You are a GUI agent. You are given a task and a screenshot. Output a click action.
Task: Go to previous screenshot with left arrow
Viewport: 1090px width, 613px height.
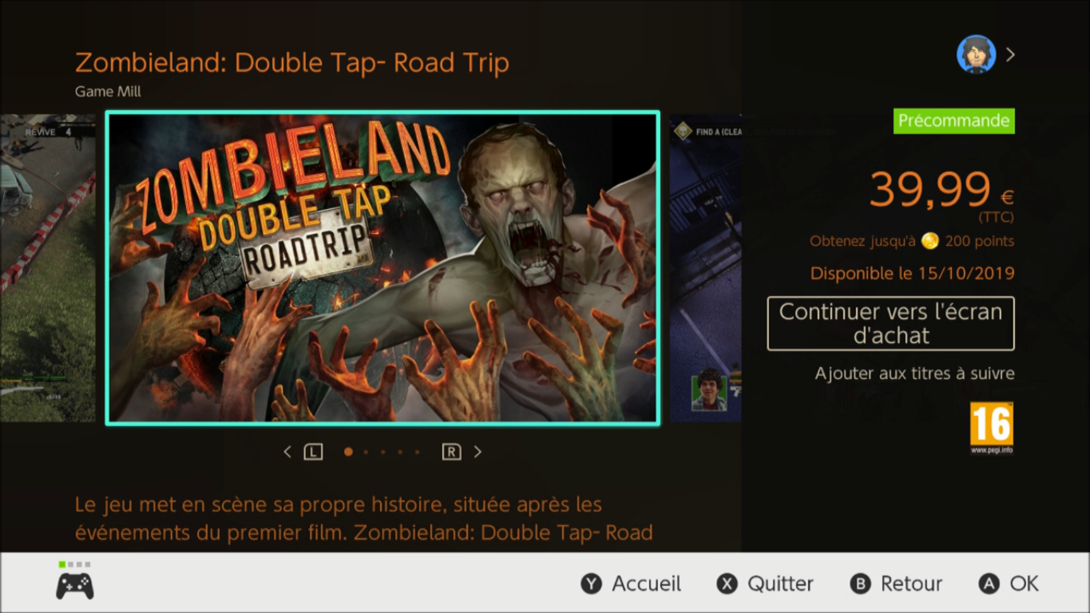pos(287,452)
